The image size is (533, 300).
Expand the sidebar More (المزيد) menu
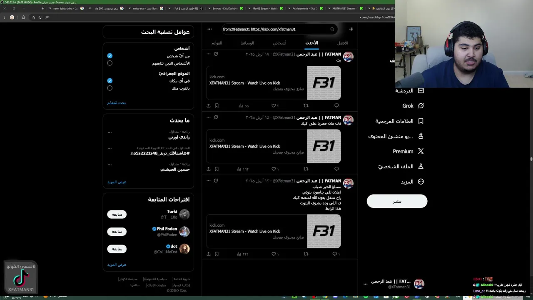(x=412, y=182)
